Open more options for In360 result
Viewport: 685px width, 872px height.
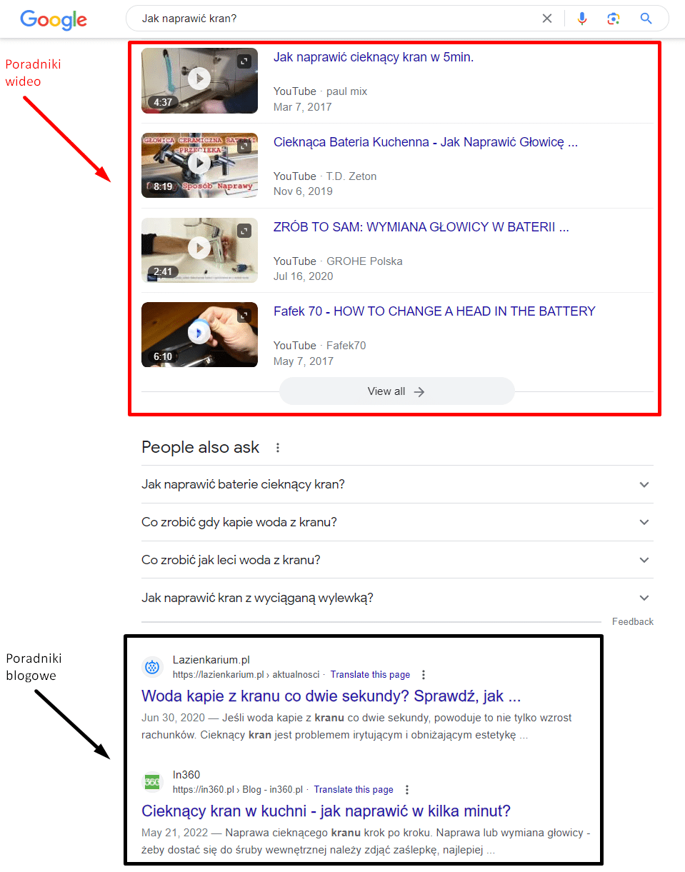click(x=406, y=790)
